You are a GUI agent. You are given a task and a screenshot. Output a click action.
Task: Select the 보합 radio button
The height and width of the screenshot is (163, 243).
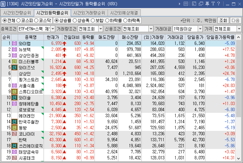(93, 20)
